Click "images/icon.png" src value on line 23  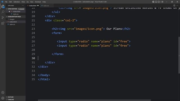click(x=89, y=29)
